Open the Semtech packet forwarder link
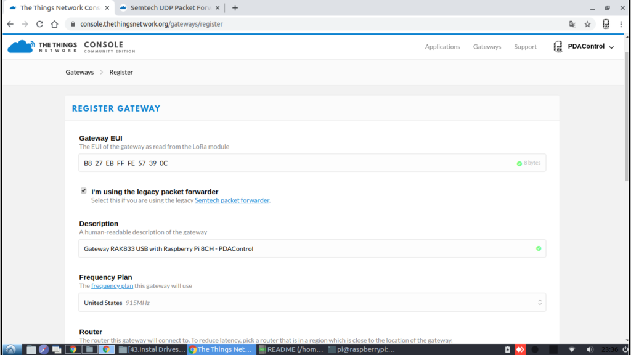 click(x=232, y=200)
